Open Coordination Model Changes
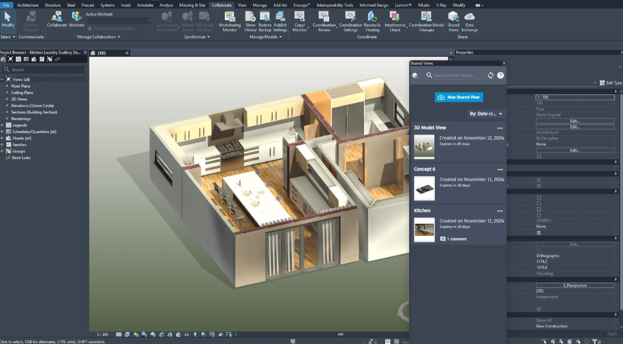 pyautogui.click(x=426, y=21)
